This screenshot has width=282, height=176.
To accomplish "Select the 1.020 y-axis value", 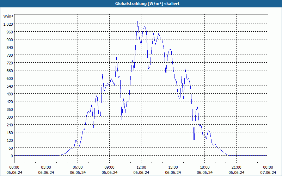I will [8, 24].
